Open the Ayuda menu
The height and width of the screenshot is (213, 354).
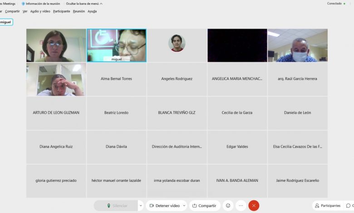[x=92, y=11]
